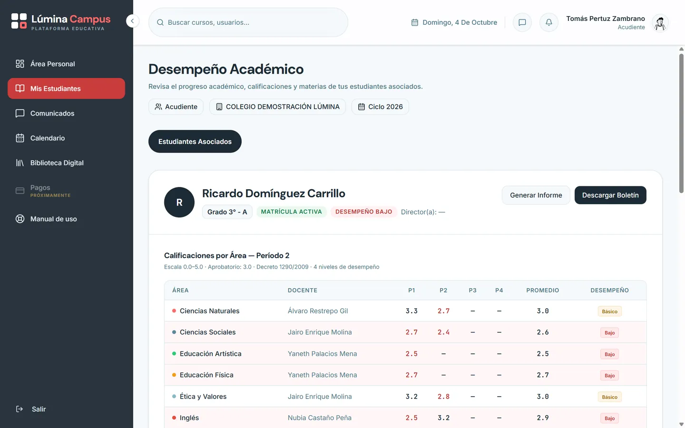This screenshot has height=428, width=685.
Task: Click teacher Nubia Castaño Peña
Action: [x=320, y=418]
